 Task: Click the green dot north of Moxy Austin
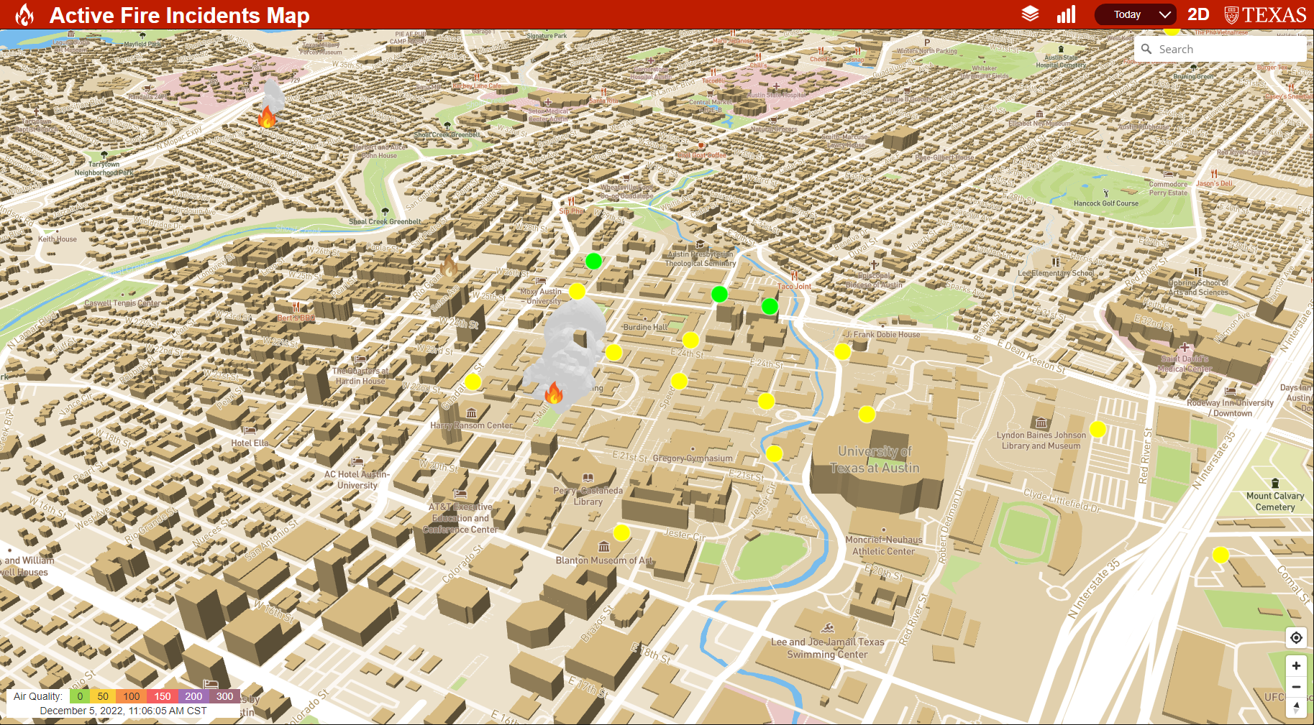click(593, 261)
